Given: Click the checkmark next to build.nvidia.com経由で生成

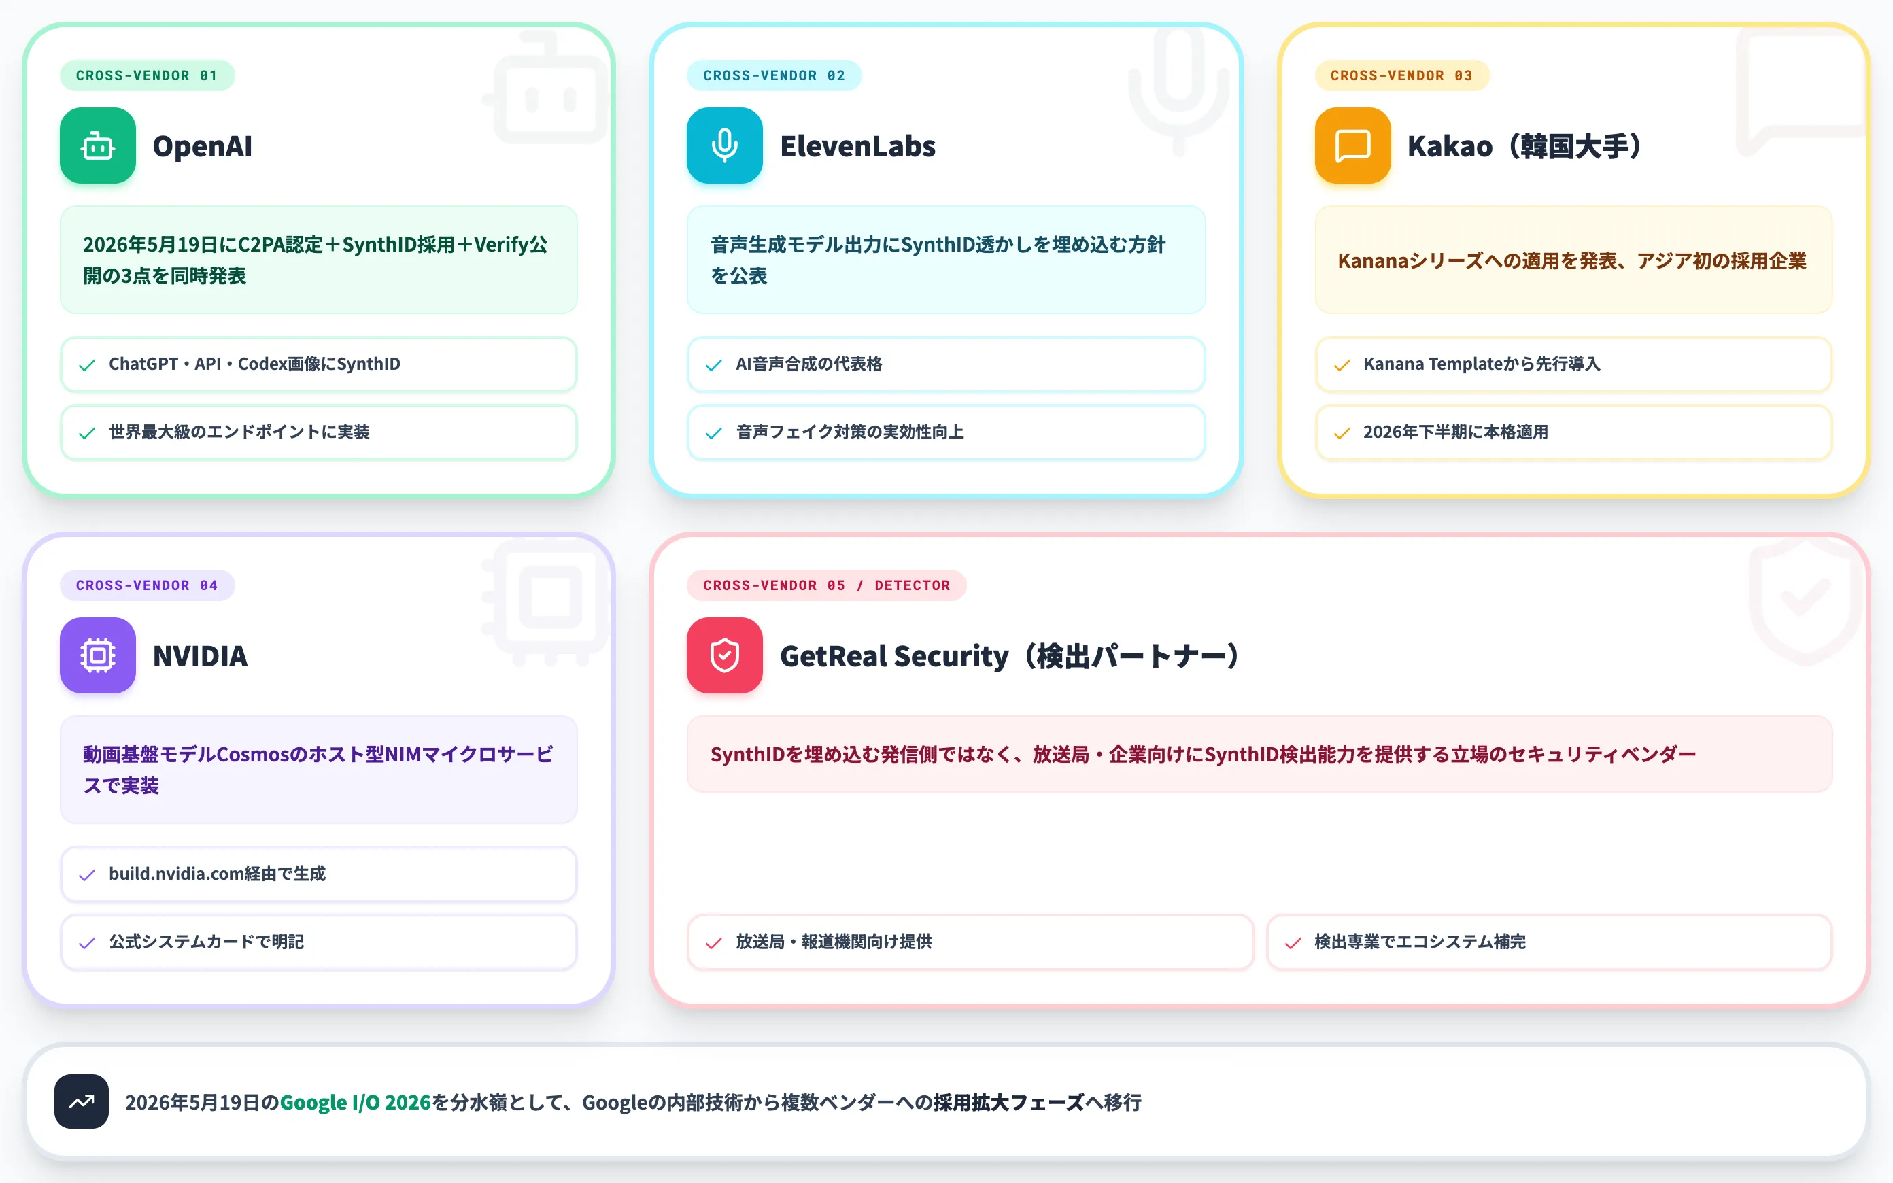Looking at the screenshot, I should 87,875.
